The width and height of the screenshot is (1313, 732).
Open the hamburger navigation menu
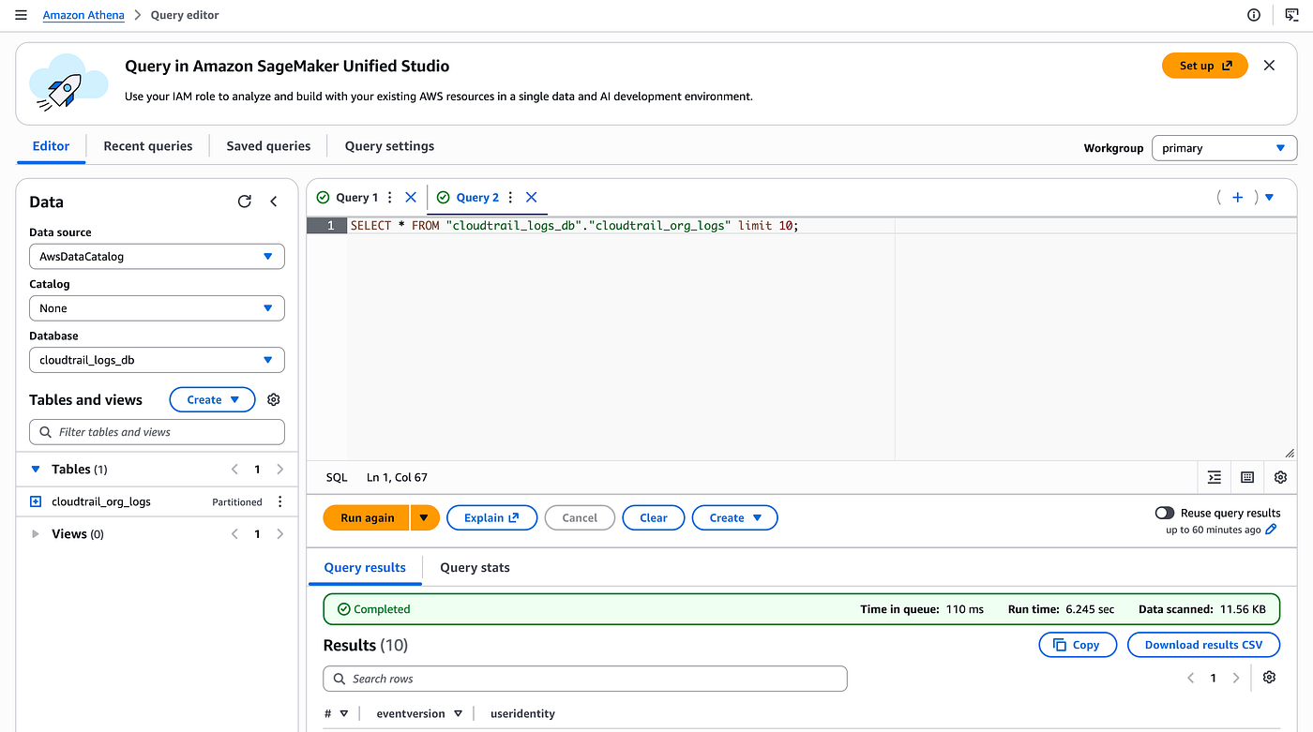(x=21, y=15)
